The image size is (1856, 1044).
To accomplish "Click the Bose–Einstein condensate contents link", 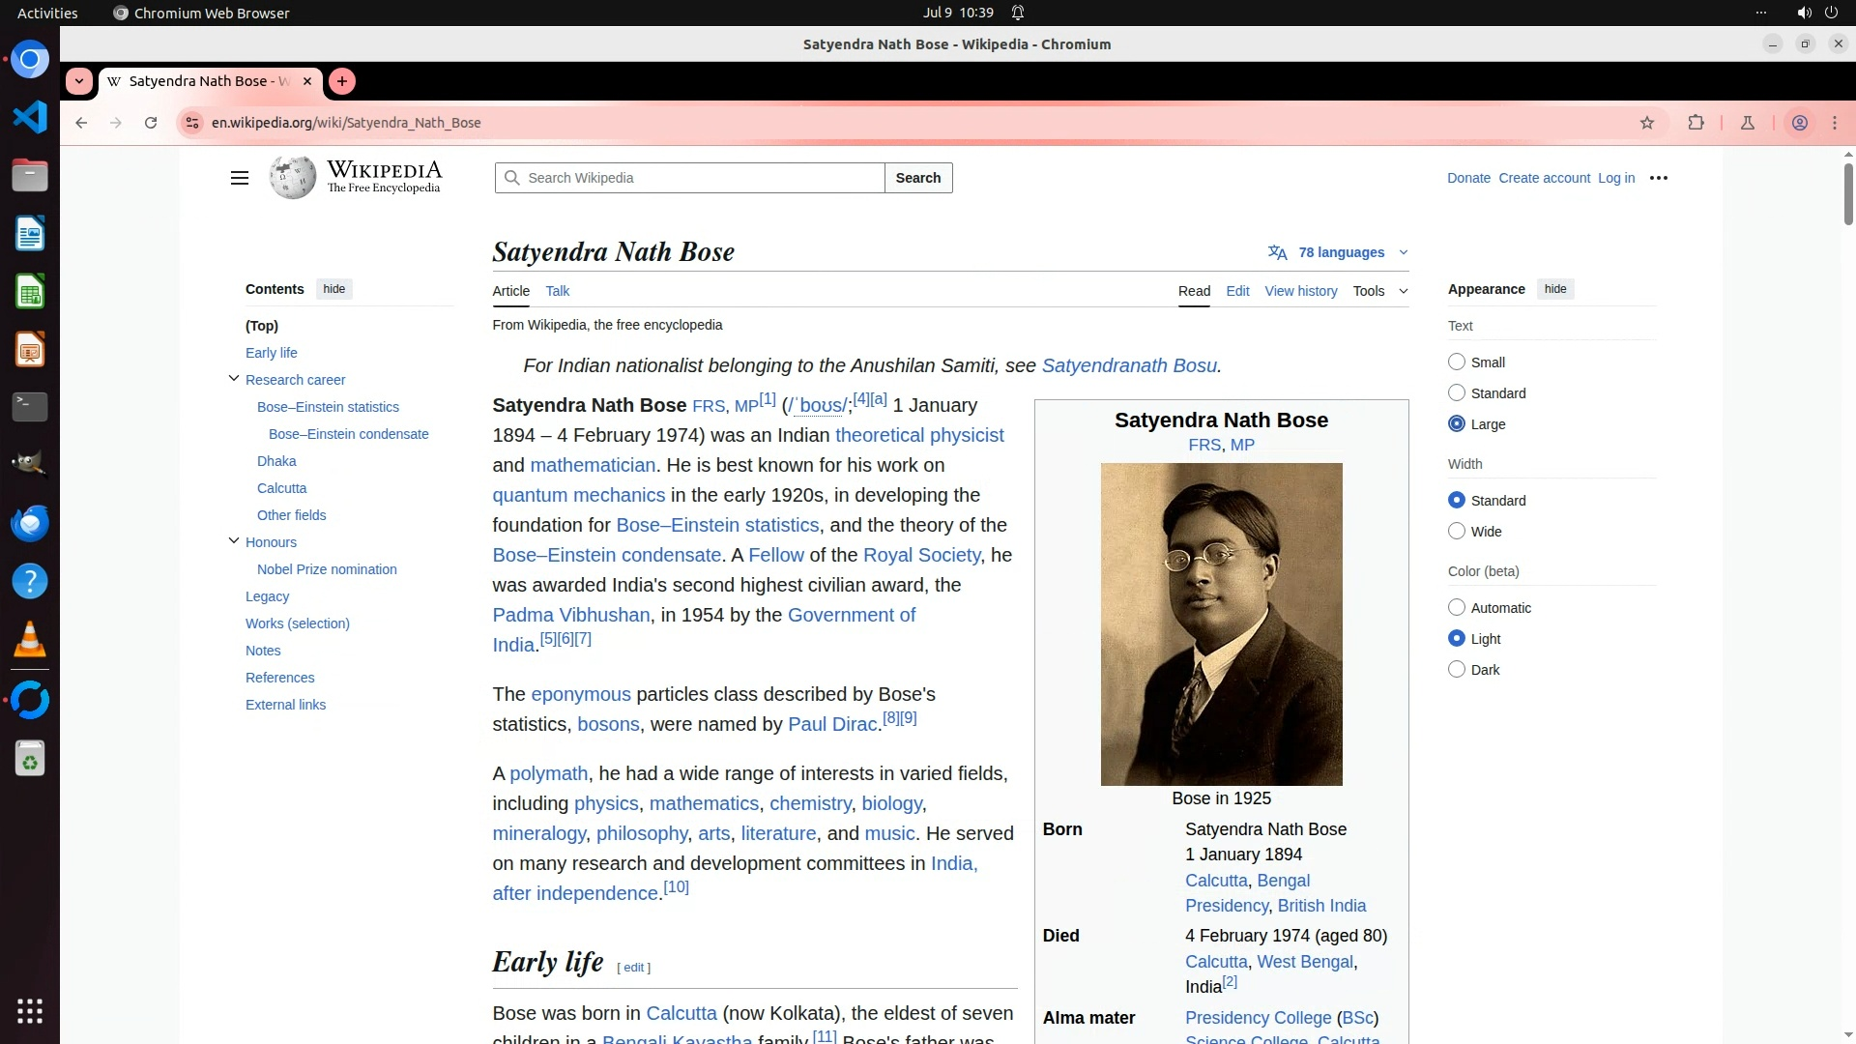I will coord(348,434).
